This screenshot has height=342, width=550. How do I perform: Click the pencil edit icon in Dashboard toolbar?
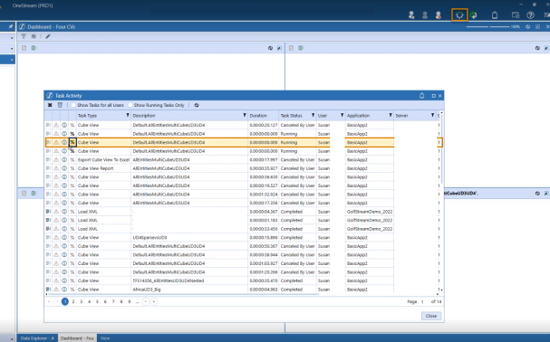(x=48, y=36)
